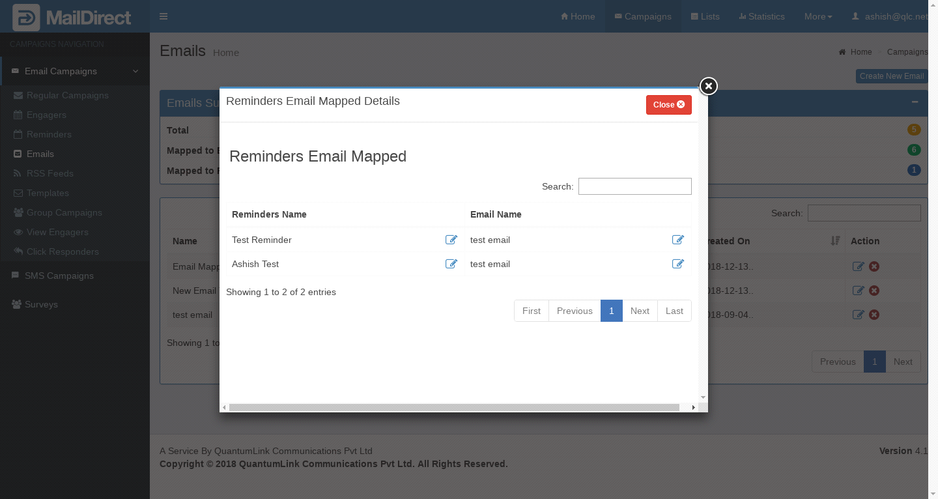Edit test email in the second row
This screenshot has width=938, height=499.
coord(677,264)
